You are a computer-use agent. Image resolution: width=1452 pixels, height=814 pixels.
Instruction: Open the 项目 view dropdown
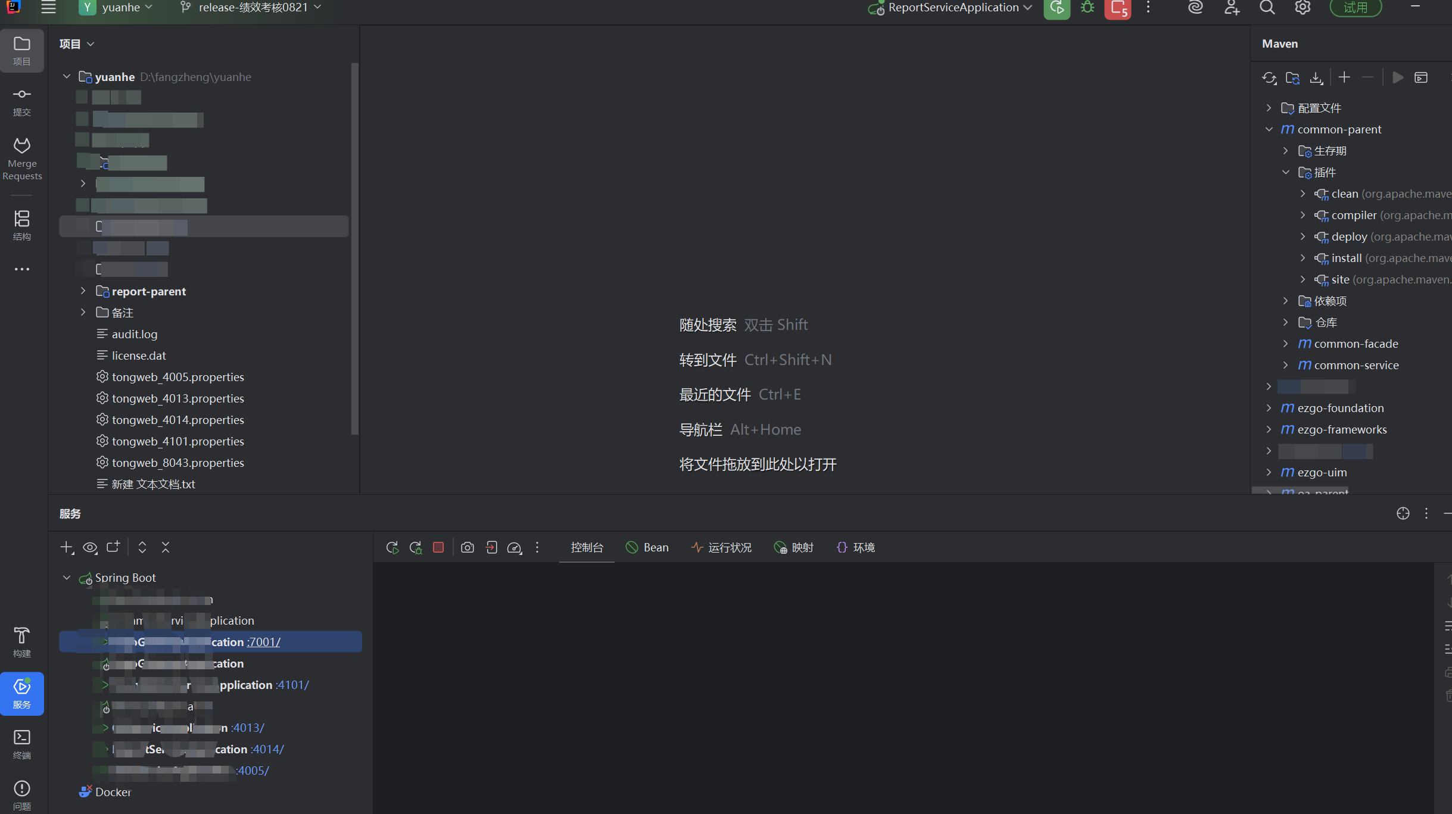pos(77,44)
